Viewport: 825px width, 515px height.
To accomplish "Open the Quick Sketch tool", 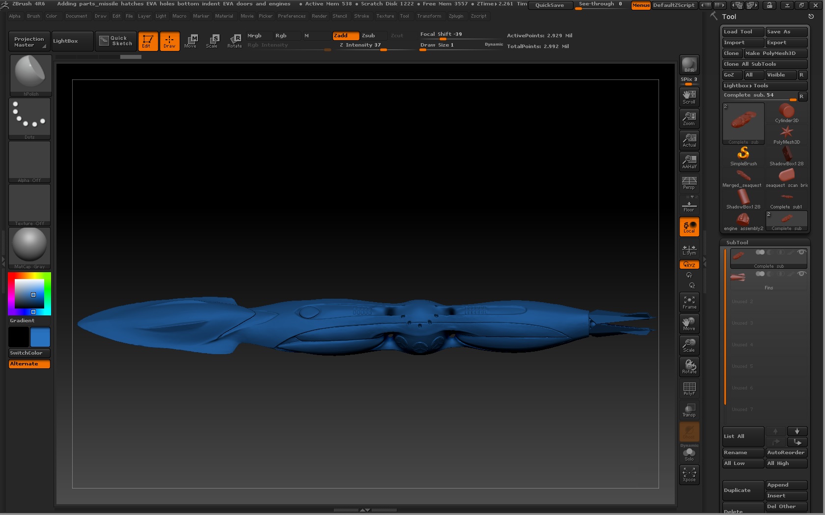I will click(116, 41).
